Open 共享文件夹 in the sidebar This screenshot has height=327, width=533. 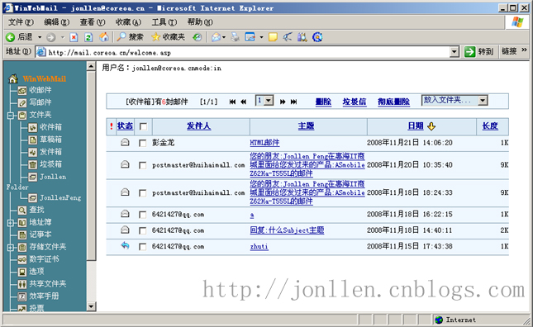(48, 283)
